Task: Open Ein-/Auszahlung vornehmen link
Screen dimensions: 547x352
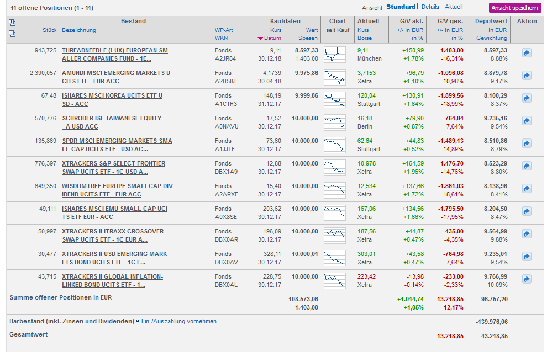Action: (179, 321)
